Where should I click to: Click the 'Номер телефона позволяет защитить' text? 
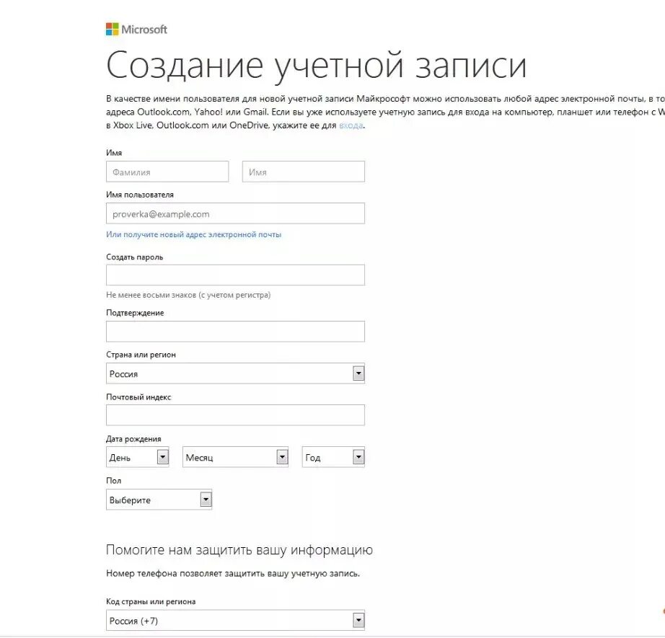coord(233,574)
